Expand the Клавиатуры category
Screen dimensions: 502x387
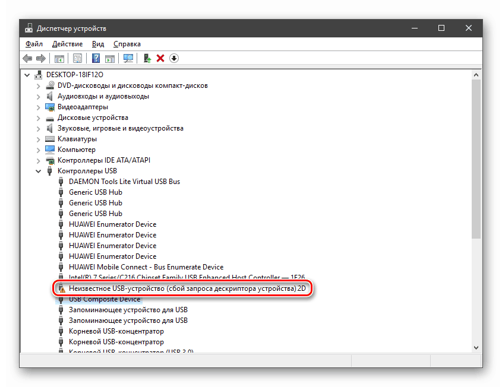39,138
